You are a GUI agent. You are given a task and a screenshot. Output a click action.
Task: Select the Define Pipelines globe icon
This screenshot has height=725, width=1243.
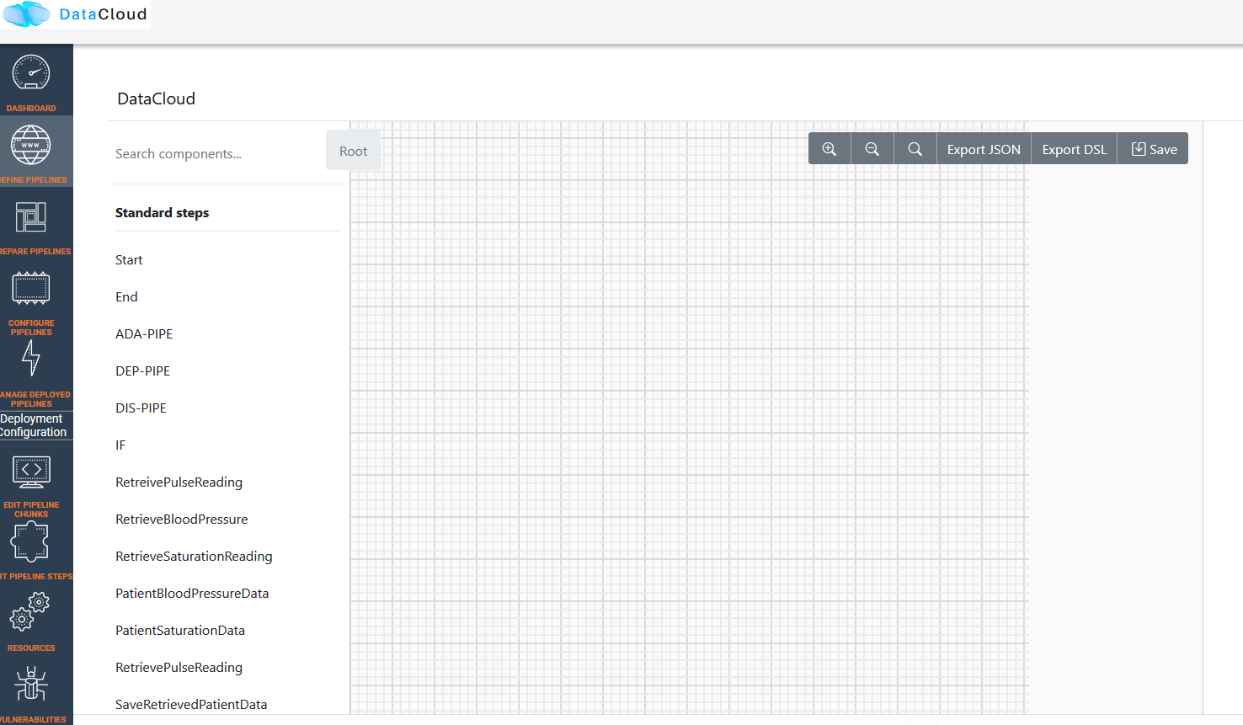tap(31, 145)
